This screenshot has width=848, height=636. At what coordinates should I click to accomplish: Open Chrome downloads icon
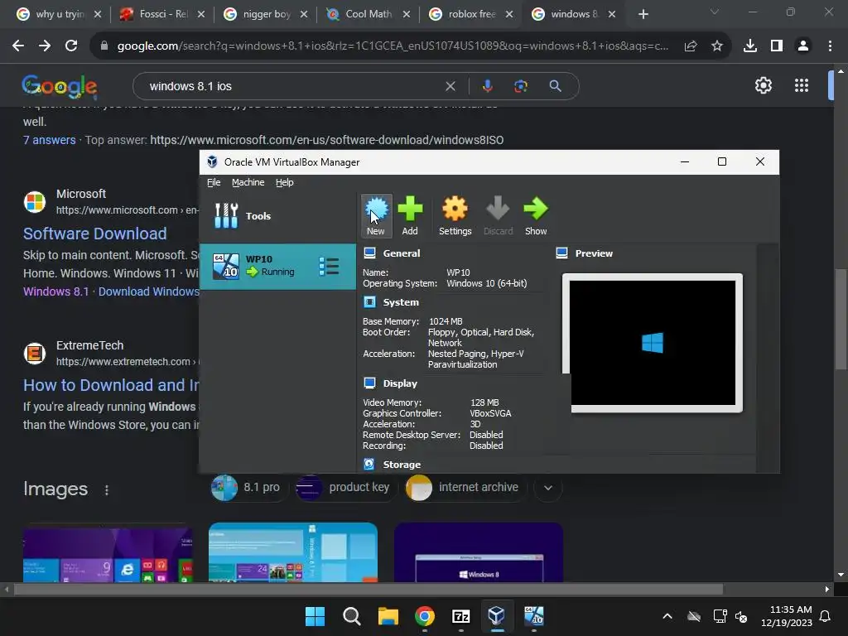point(750,46)
